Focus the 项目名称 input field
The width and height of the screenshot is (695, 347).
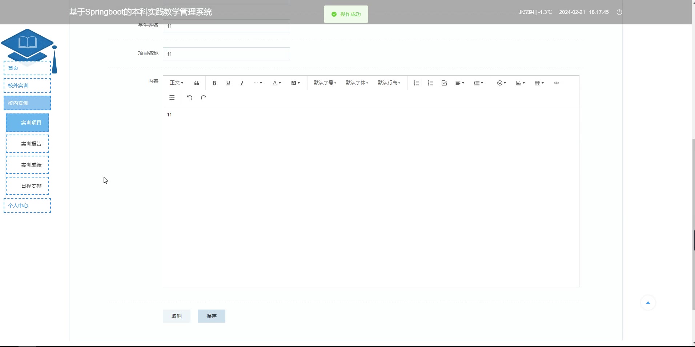click(226, 54)
